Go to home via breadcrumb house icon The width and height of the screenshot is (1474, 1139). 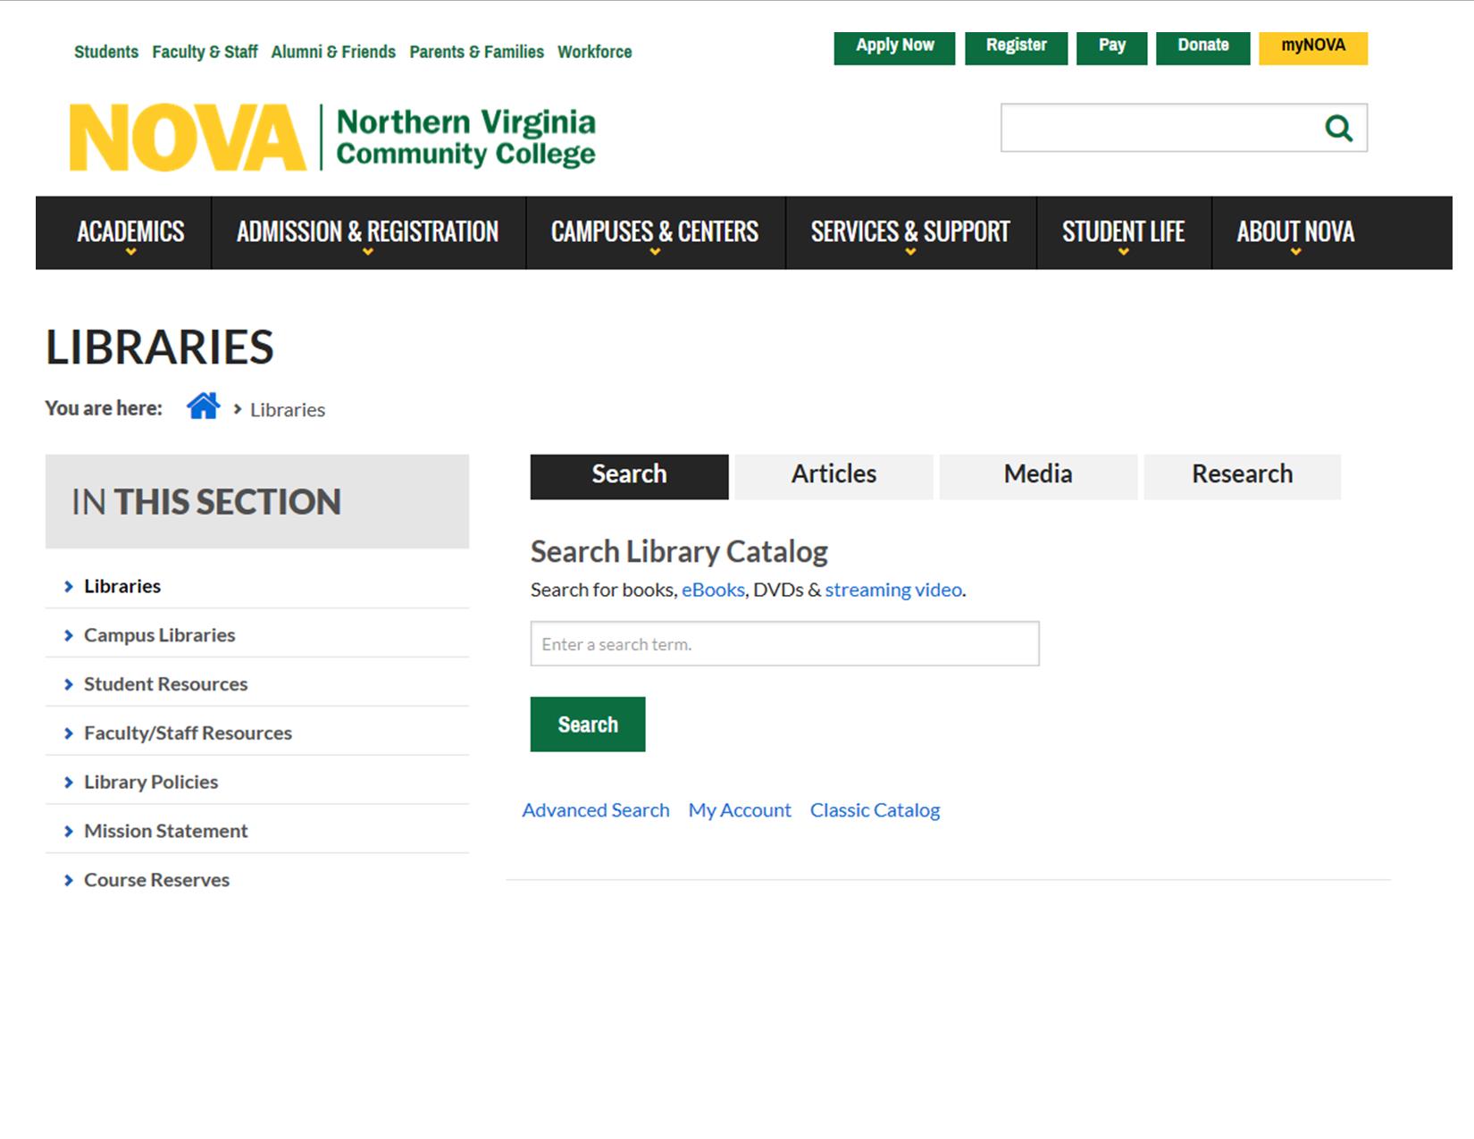tap(203, 406)
